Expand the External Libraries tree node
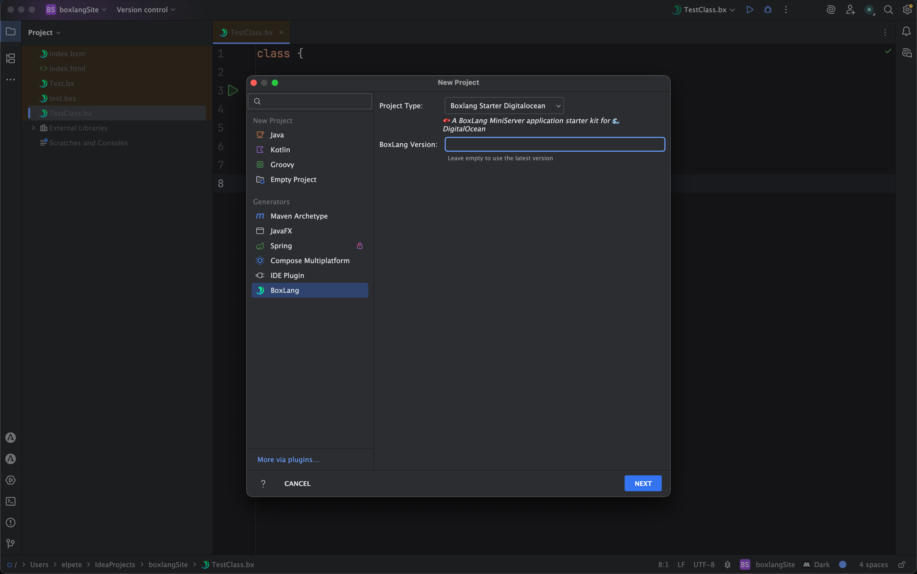Screen dimensions: 917x574 33,128
